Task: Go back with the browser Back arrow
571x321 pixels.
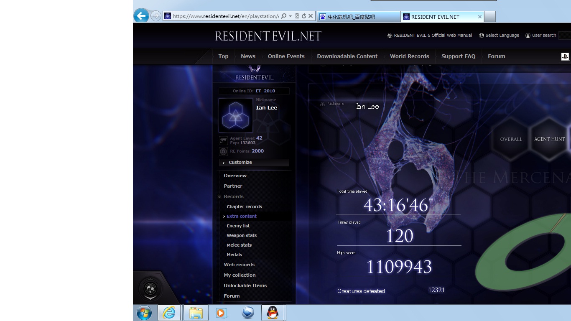Action: [141, 16]
